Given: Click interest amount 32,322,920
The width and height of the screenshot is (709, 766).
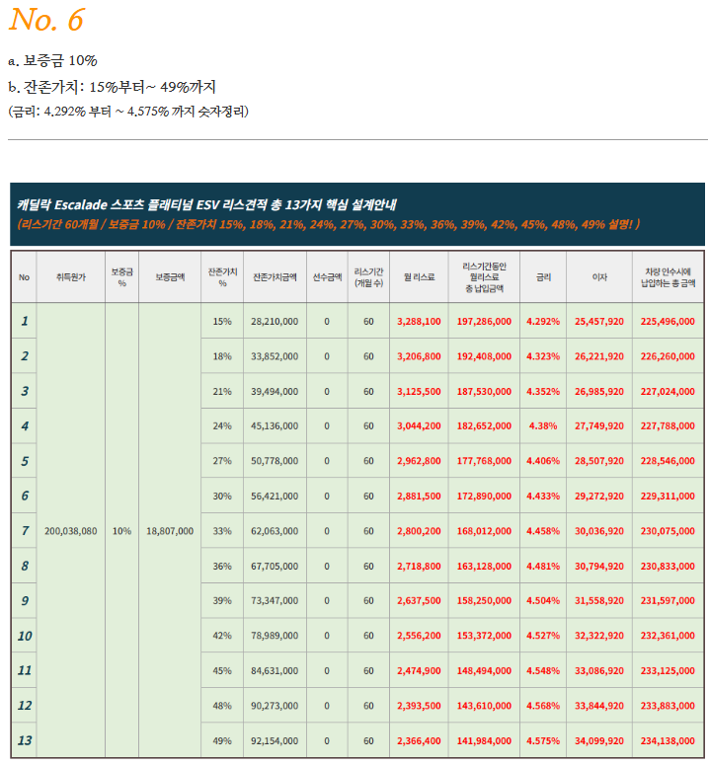Looking at the screenshot, I should (x=599, y=636).
